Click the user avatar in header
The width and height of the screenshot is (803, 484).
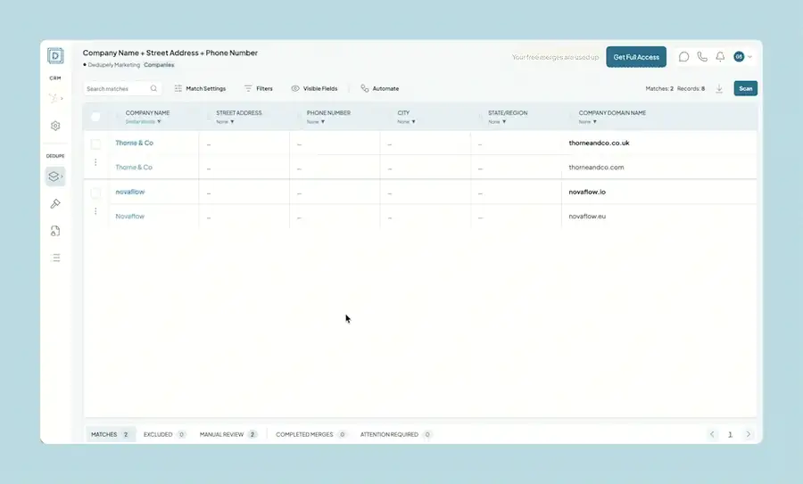[x=739, y=57]
